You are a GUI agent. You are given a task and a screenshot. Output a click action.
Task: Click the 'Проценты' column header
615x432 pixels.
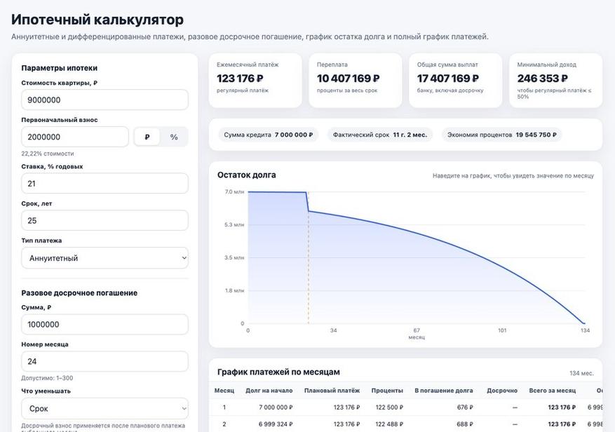tap(387, 391)
